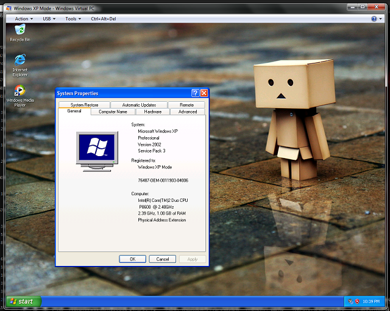Click the System Properties help question-mark button
The image size is (390, 311).
point(195,93)
